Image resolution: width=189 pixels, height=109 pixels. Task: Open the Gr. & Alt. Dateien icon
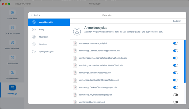[x=12, y=27]
